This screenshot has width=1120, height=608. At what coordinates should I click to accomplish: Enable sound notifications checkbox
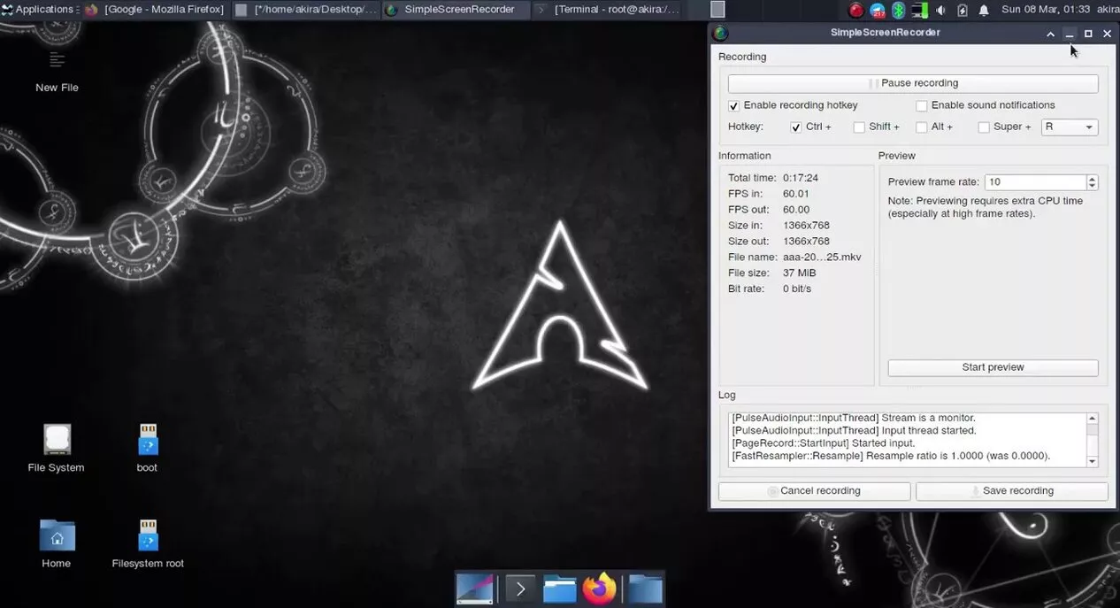(921, 105)
